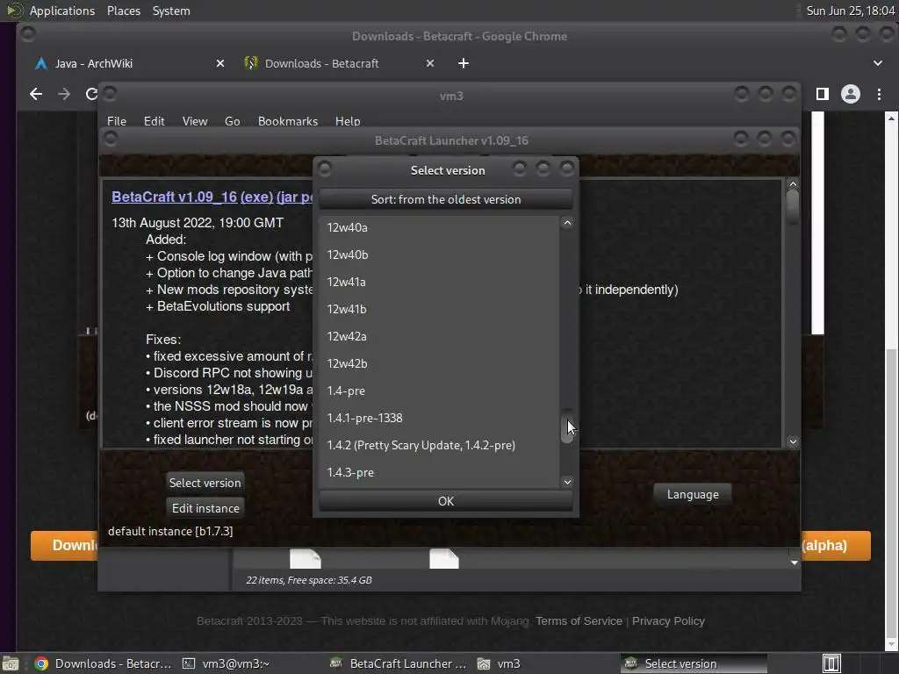Open the Applications menu in top panel

62,11
